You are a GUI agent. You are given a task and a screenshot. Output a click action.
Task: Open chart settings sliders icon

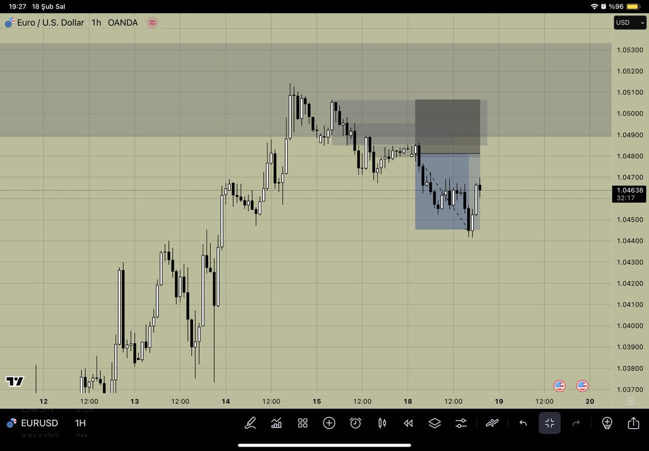tap(461, 423)
